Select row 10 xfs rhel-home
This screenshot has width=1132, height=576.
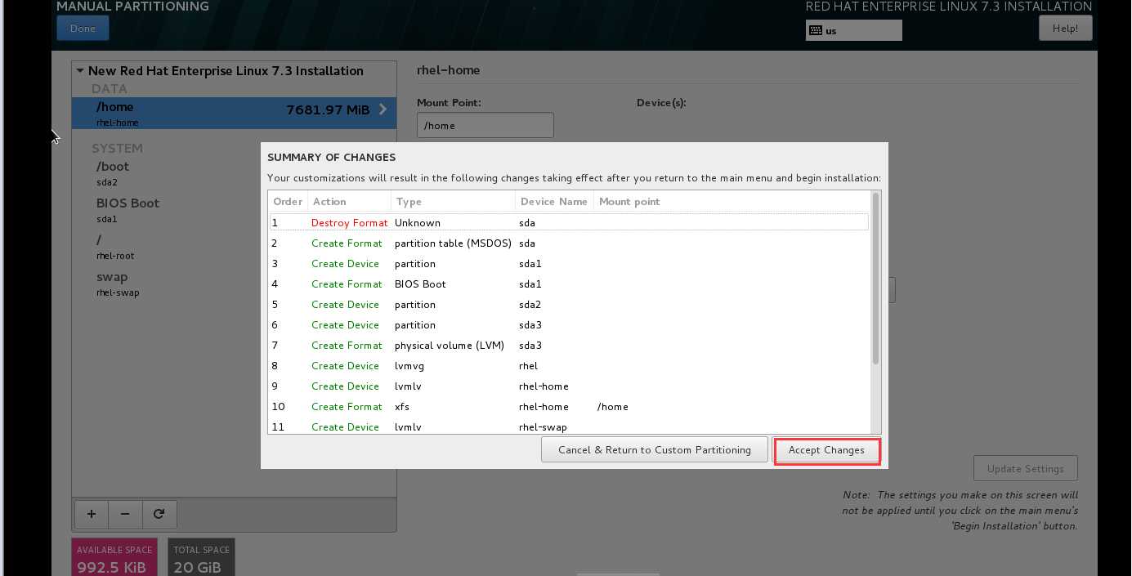569,407
